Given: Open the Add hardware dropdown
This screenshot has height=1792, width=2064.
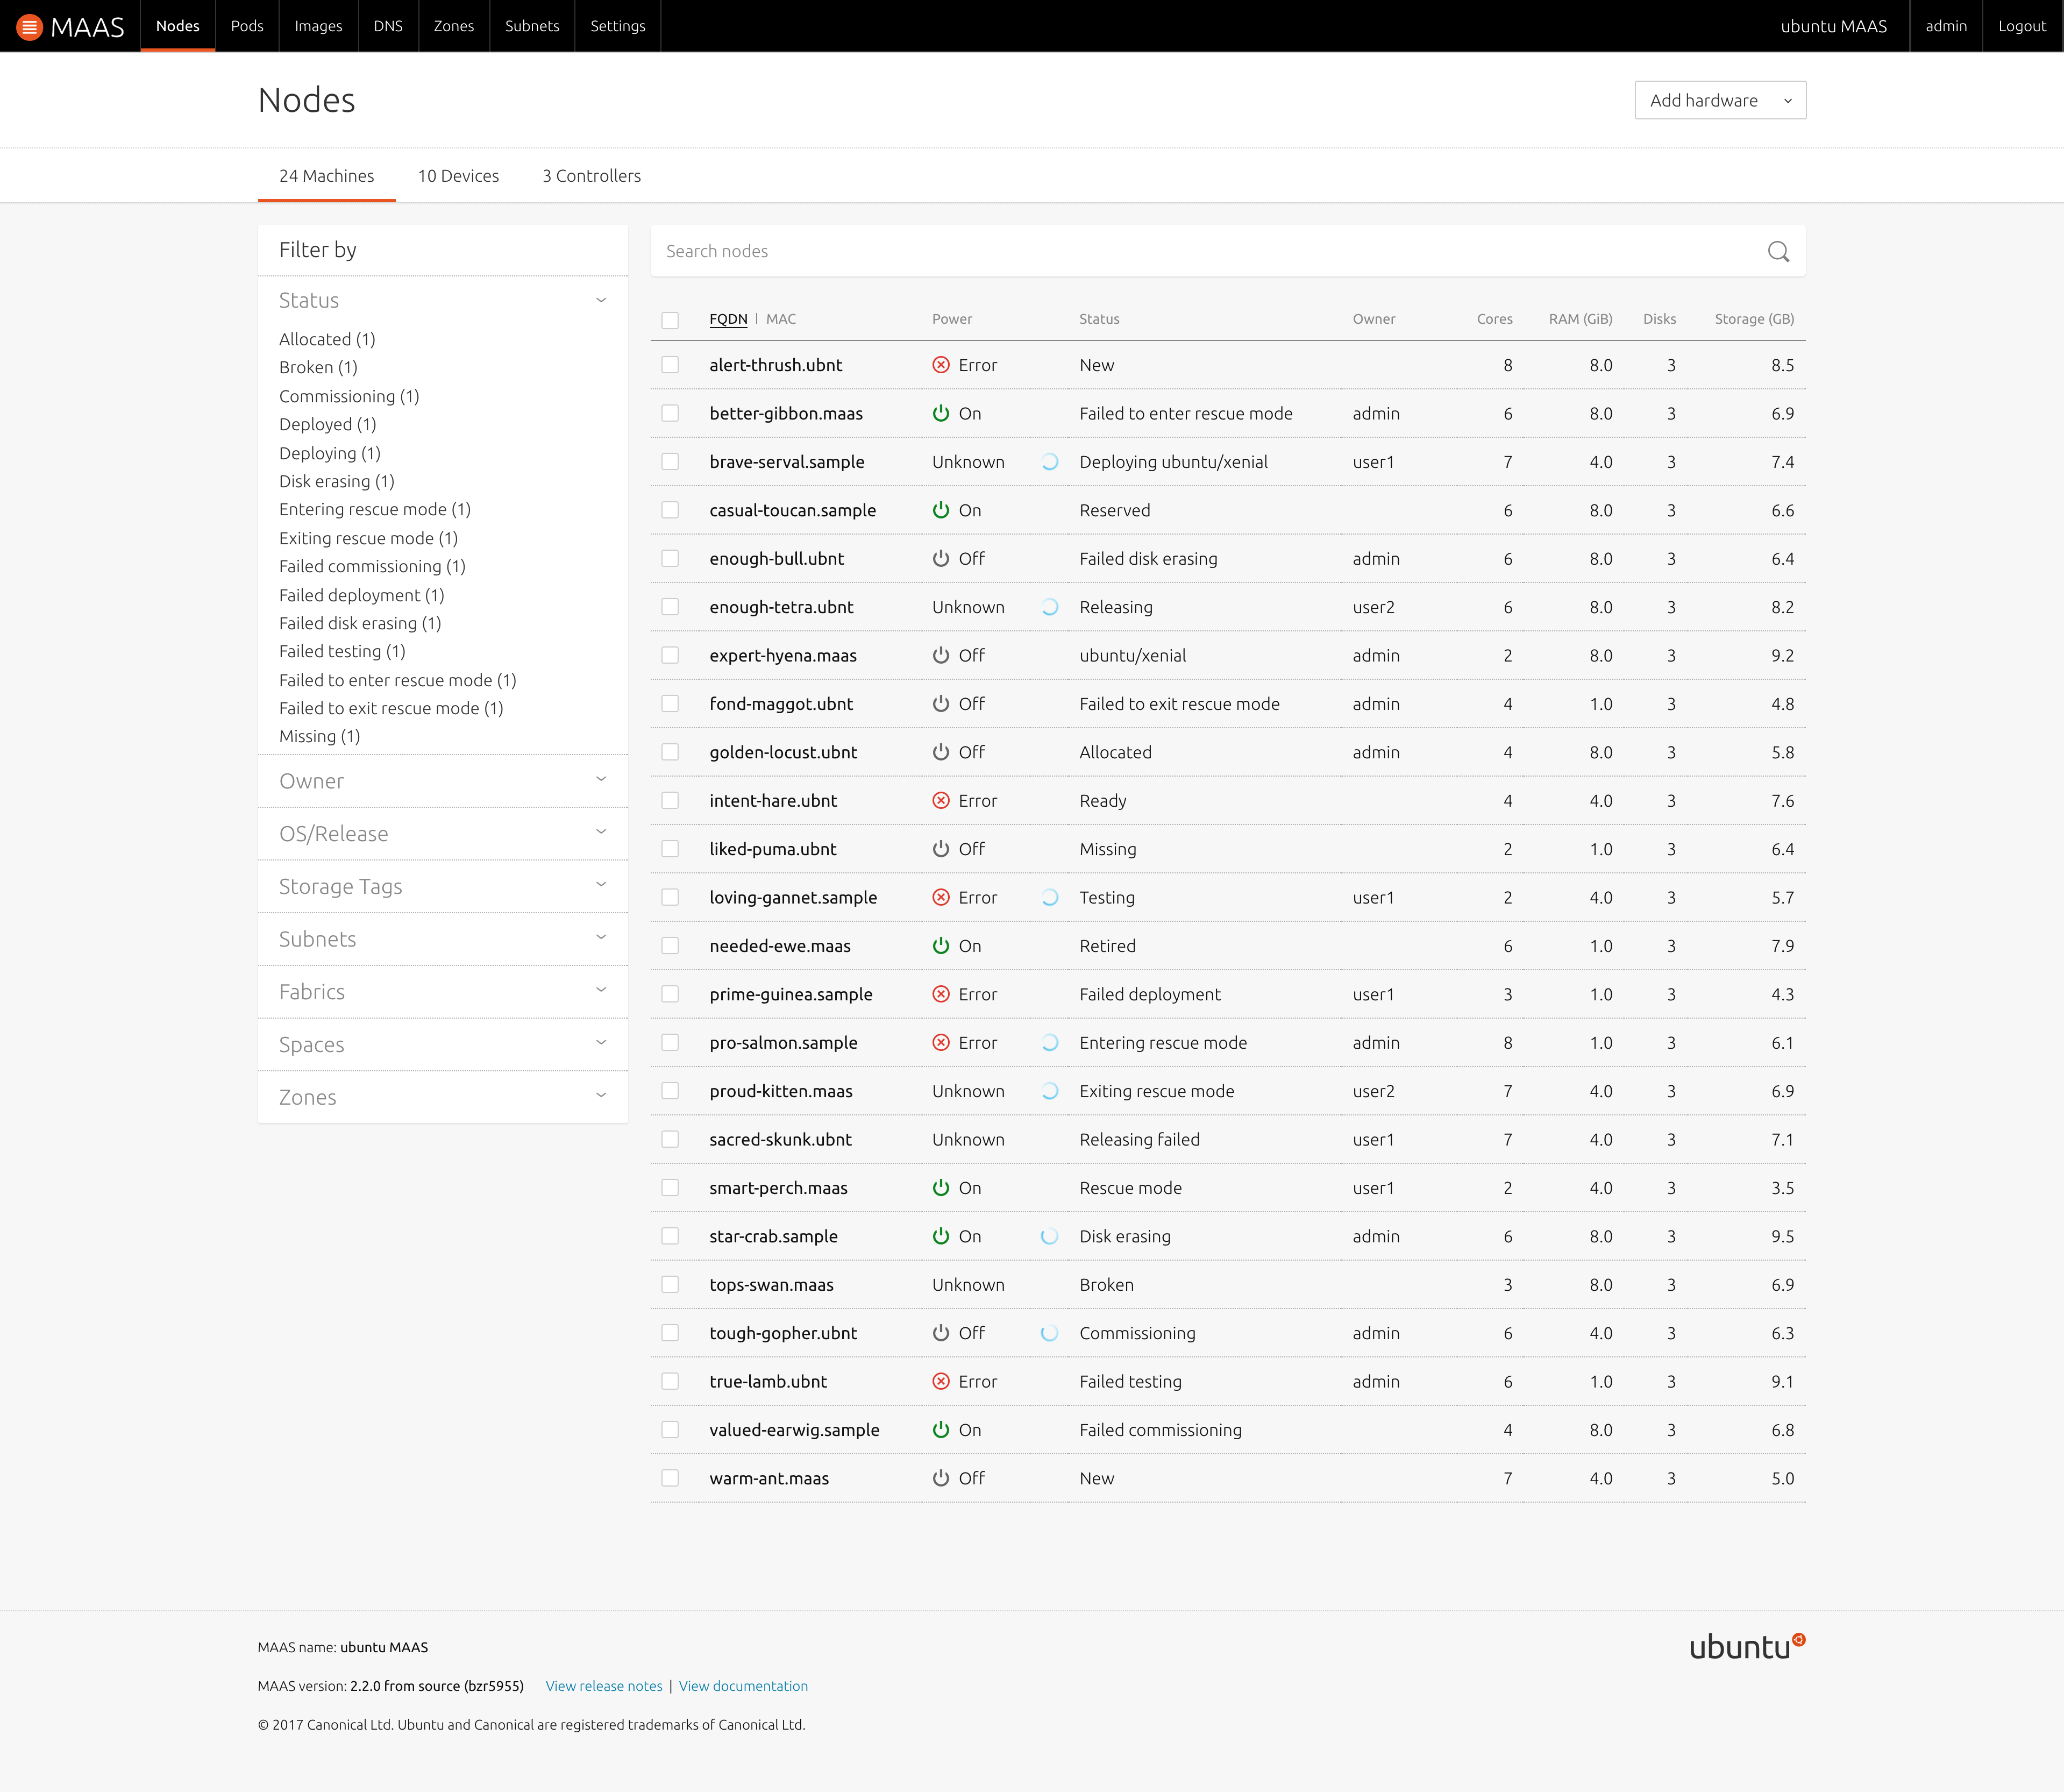Looking at the screenshot, I should (x=1719, y=100).
